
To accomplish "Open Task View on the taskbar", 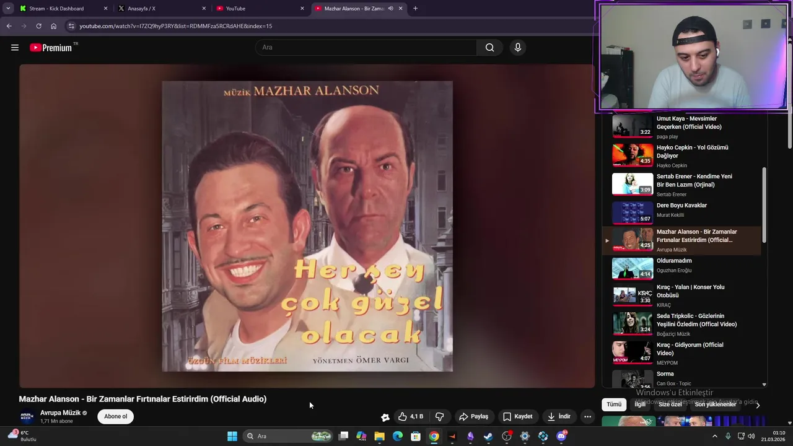I will coord(343,436).
